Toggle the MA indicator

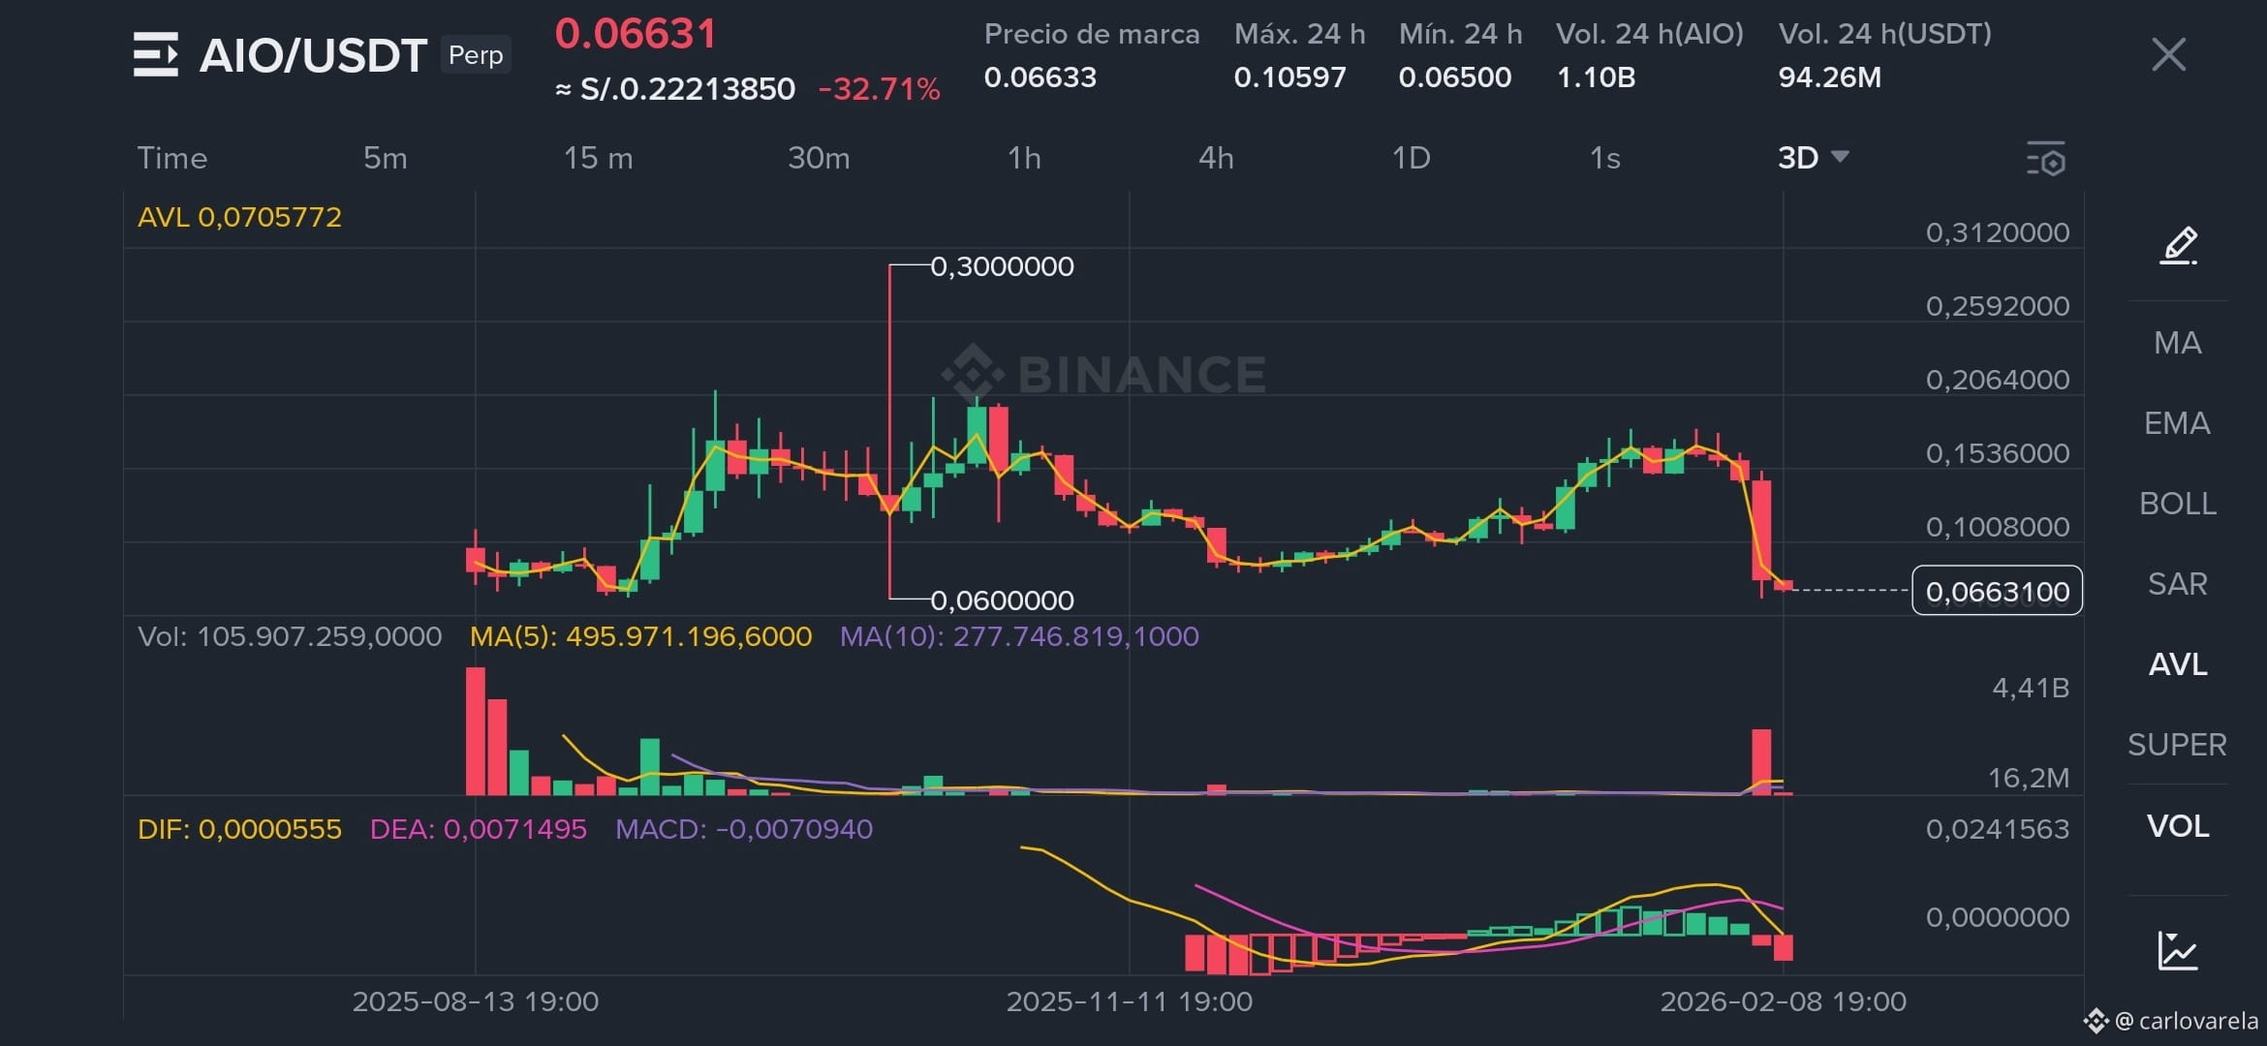(2178, 343)
